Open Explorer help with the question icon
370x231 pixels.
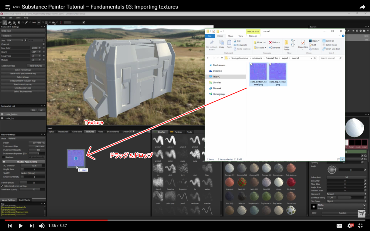[x=343, y=36]
